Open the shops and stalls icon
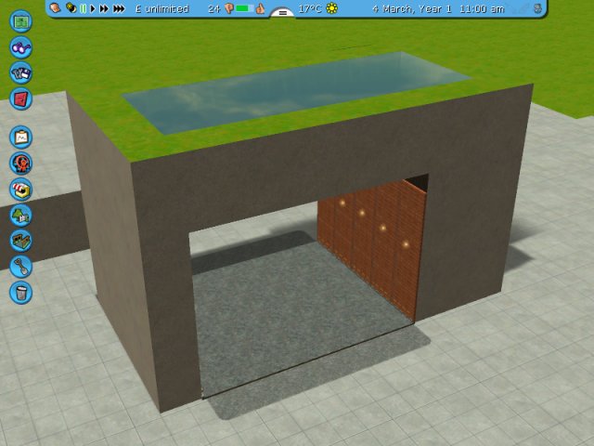The width and height of the screenshot is (594, 446). (20, 189)
